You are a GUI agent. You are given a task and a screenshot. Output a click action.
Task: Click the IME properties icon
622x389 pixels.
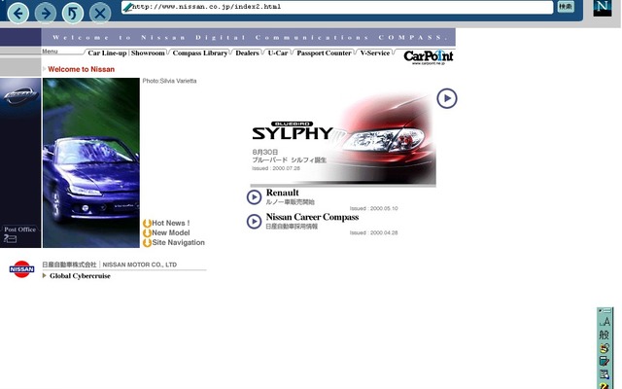pyautogui.click(x=605, y=373)
